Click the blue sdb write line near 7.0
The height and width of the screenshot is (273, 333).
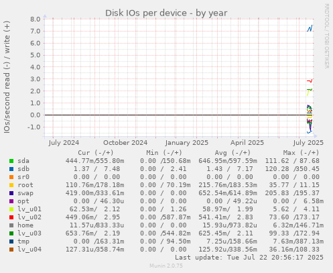310,28
